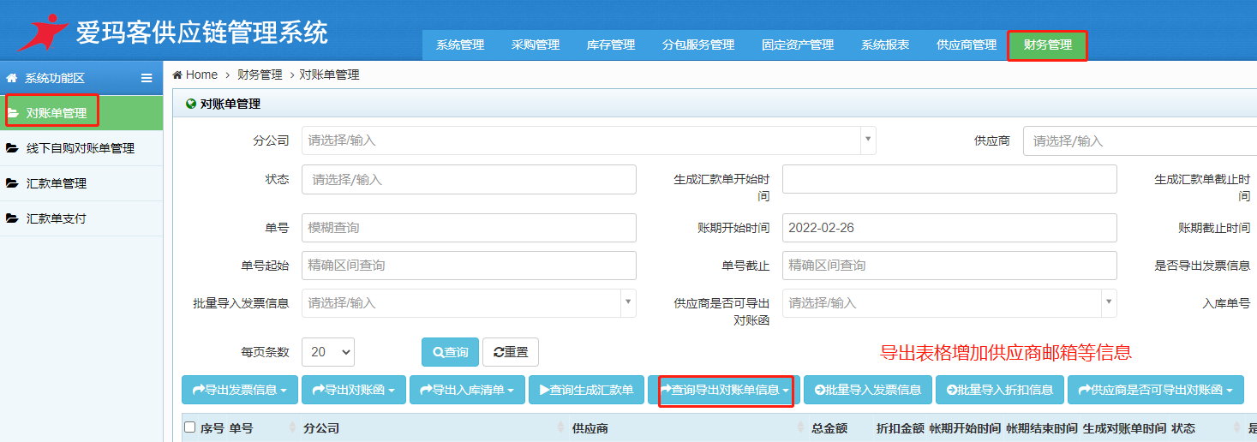This screenshot has width=1257, height=442.
Task: Switch to 固定资产管理 tab
Action: point(798,45)
